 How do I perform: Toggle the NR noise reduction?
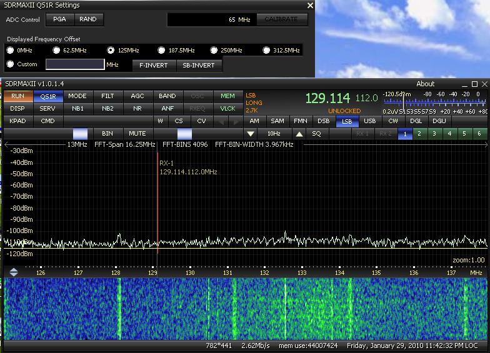coord(137,109)
